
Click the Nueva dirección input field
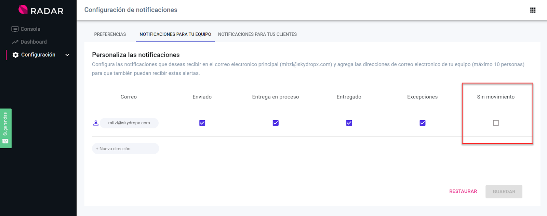125,149
